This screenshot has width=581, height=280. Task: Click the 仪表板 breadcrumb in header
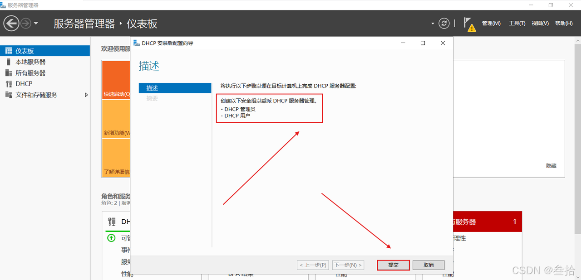(142, 24)
